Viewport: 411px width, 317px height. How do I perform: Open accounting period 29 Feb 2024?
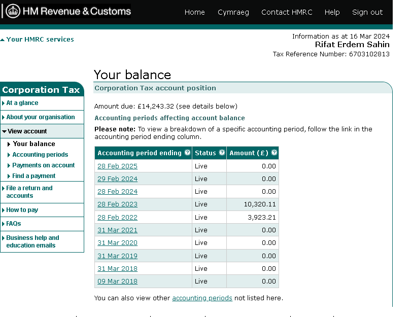point(117,179)
